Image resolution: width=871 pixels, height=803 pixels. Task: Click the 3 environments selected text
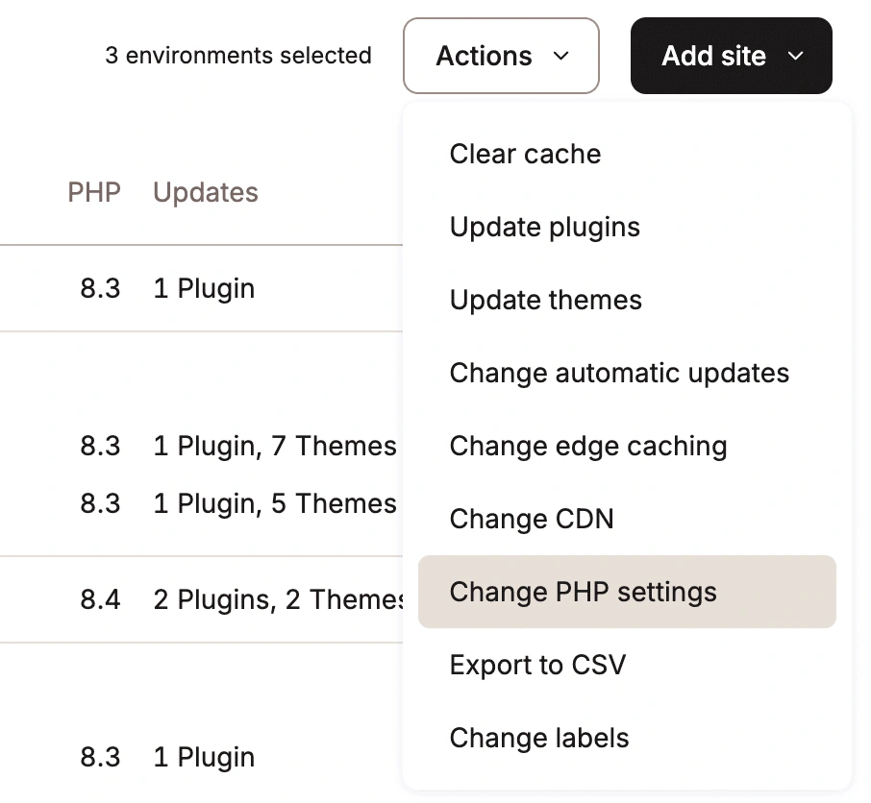pos(238,56)
